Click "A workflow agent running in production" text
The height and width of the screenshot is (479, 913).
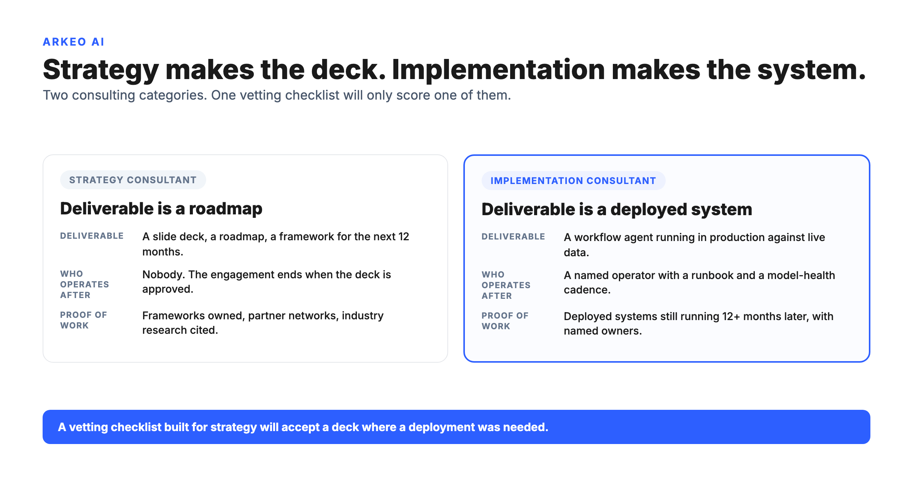694,245
